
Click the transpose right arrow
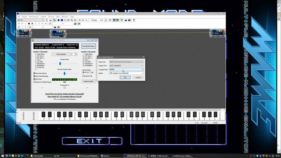pos(87,88)
